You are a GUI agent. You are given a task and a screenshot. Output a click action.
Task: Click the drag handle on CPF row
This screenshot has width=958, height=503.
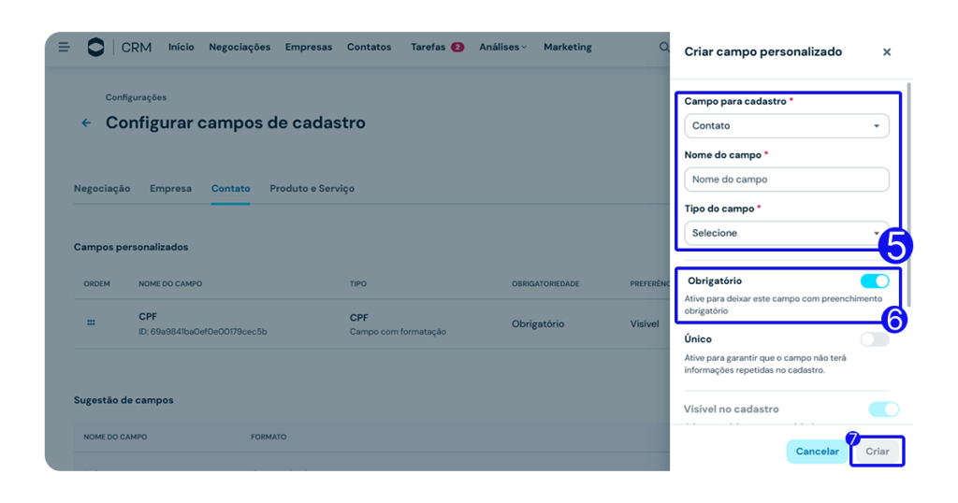(x=91, y=323)
